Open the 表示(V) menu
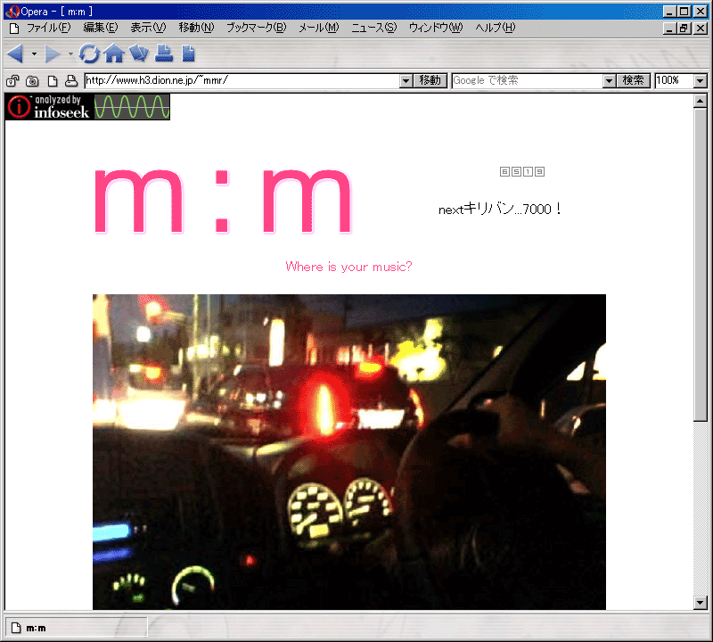 148,28
